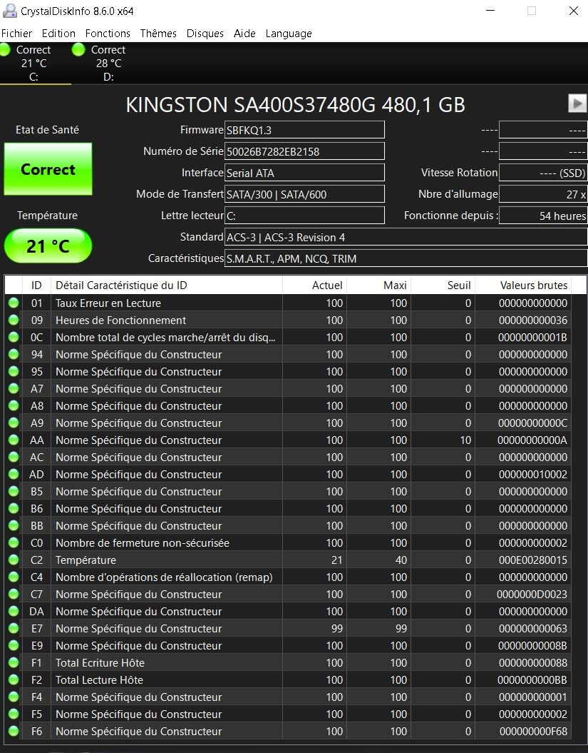Click green status dot for ID AA

pos(14,440)
